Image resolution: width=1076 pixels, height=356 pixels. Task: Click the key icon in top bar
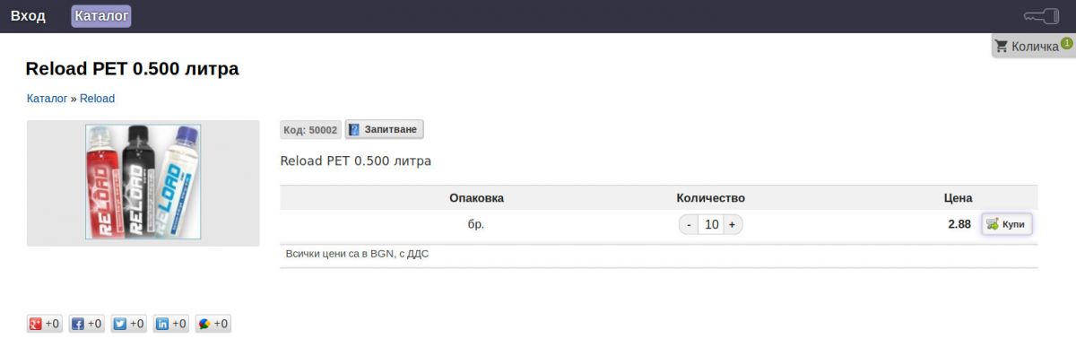click(1041, 16)
